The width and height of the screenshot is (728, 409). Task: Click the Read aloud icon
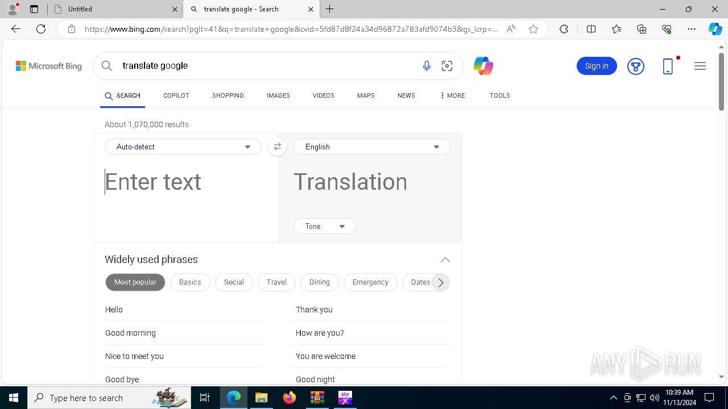(x=511, y=29)
